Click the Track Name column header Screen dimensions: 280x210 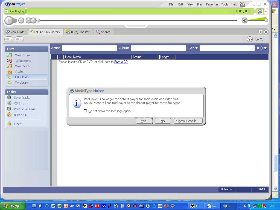pyautogui.click(x=98, y=57)
